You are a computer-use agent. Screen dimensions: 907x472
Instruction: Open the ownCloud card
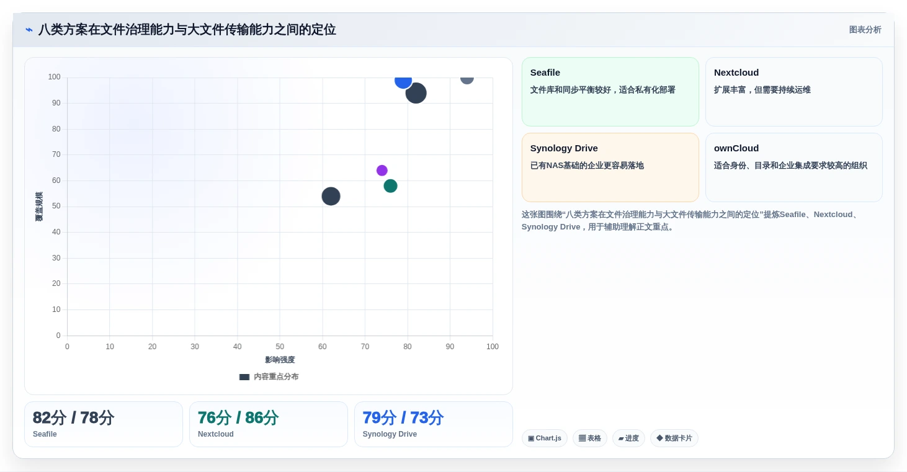click(x=794, y=167)
